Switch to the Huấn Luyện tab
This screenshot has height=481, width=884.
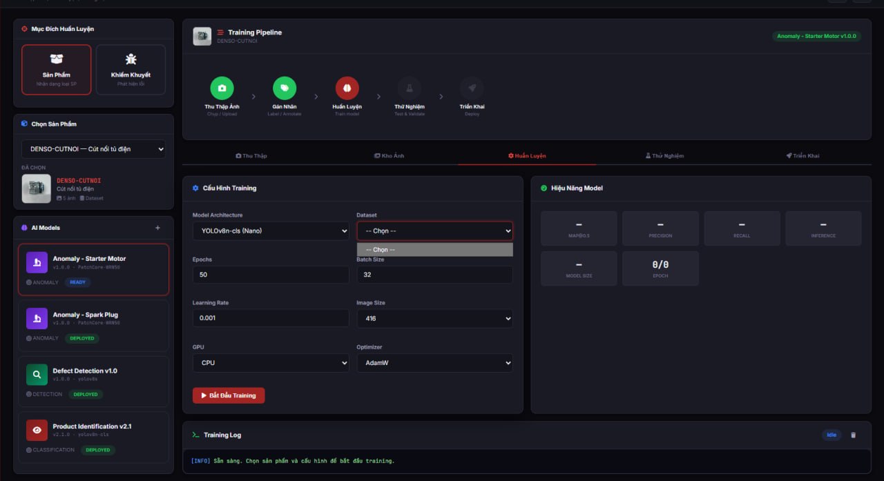click(x=527, y=156)
